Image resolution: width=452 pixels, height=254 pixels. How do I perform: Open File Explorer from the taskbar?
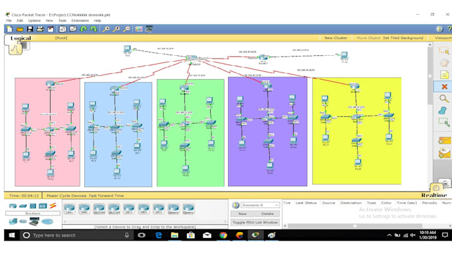[174, 235]
